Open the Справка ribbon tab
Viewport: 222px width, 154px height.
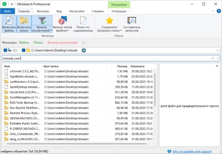point(98,11)
